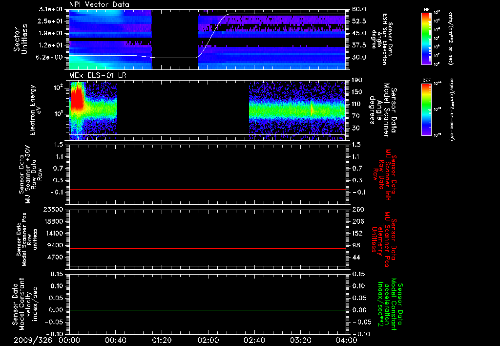500x346 pixels.
Task: Click the 'Model Scanner Angle degrees' axis label
Action: [x=383, y=110]
